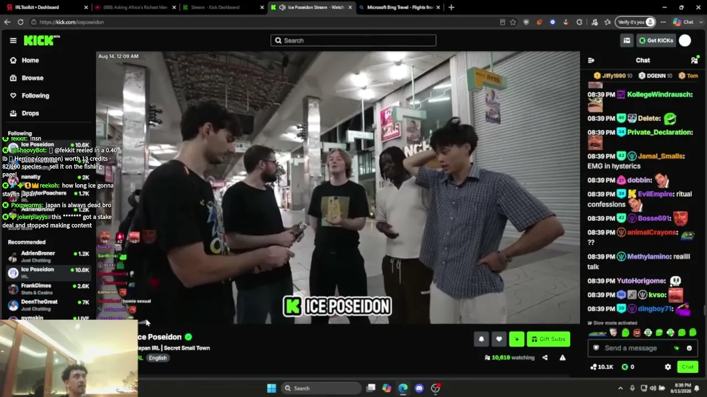Open Browse in the Kick sidebar
Screen dimensions: 707x397
[33, 78]
